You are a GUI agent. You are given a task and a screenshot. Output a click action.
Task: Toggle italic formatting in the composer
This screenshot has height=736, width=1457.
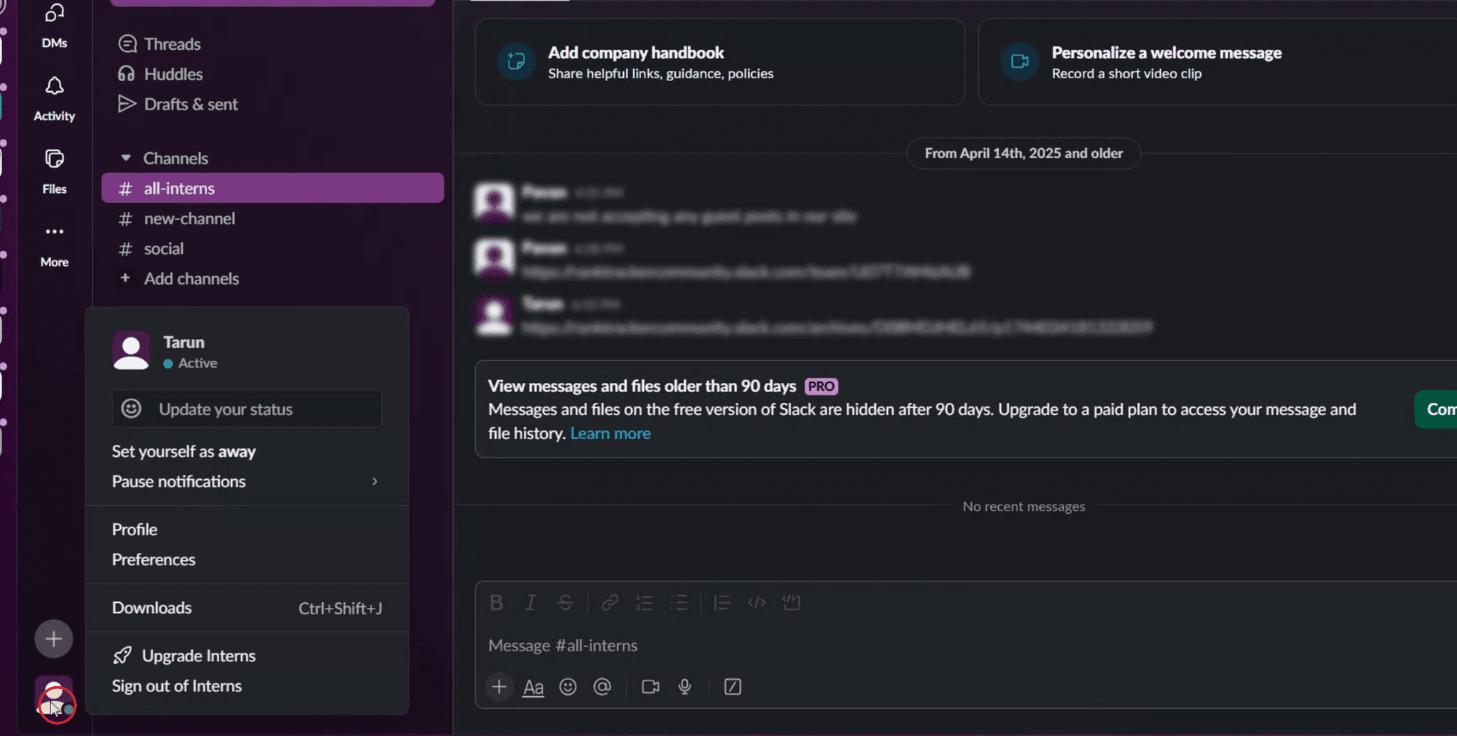530,602
